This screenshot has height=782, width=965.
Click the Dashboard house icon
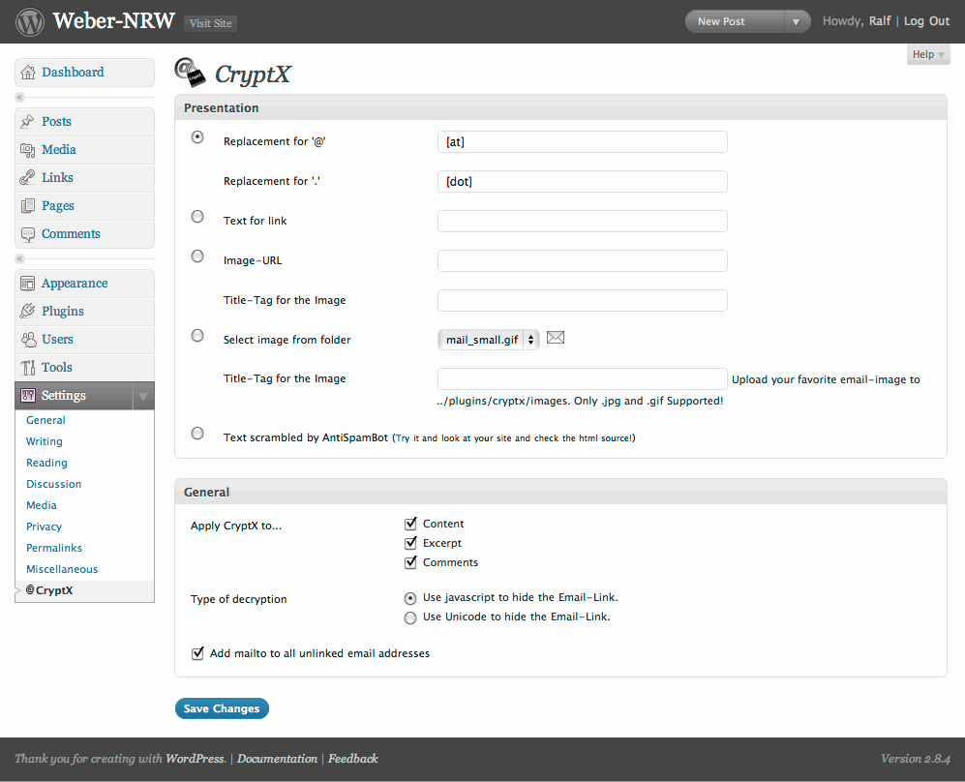(28, 73)
